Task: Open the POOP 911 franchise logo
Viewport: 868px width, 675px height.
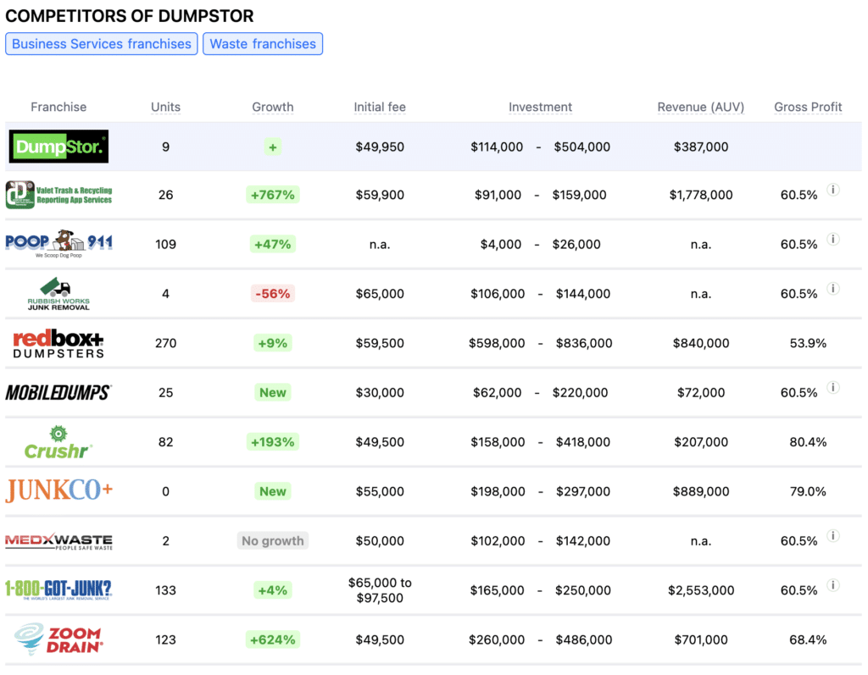Action: coord(58,244)
